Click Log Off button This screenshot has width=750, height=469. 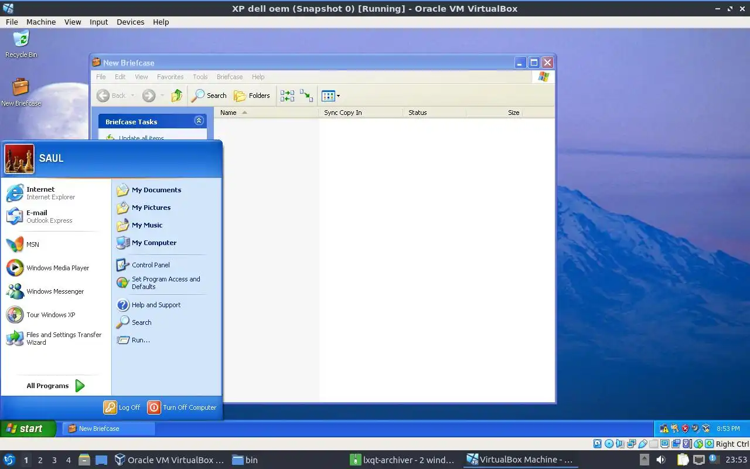click(x=122, y=407)
